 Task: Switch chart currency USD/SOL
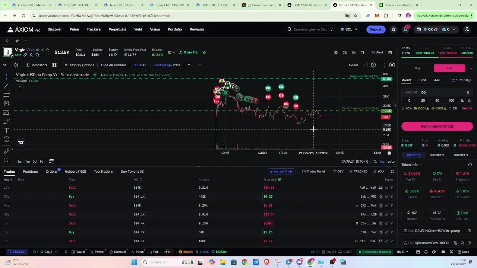coord(140,65)
